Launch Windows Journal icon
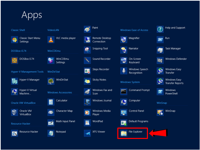Screen dimensions: 200x150 click(x=87, y=102)
